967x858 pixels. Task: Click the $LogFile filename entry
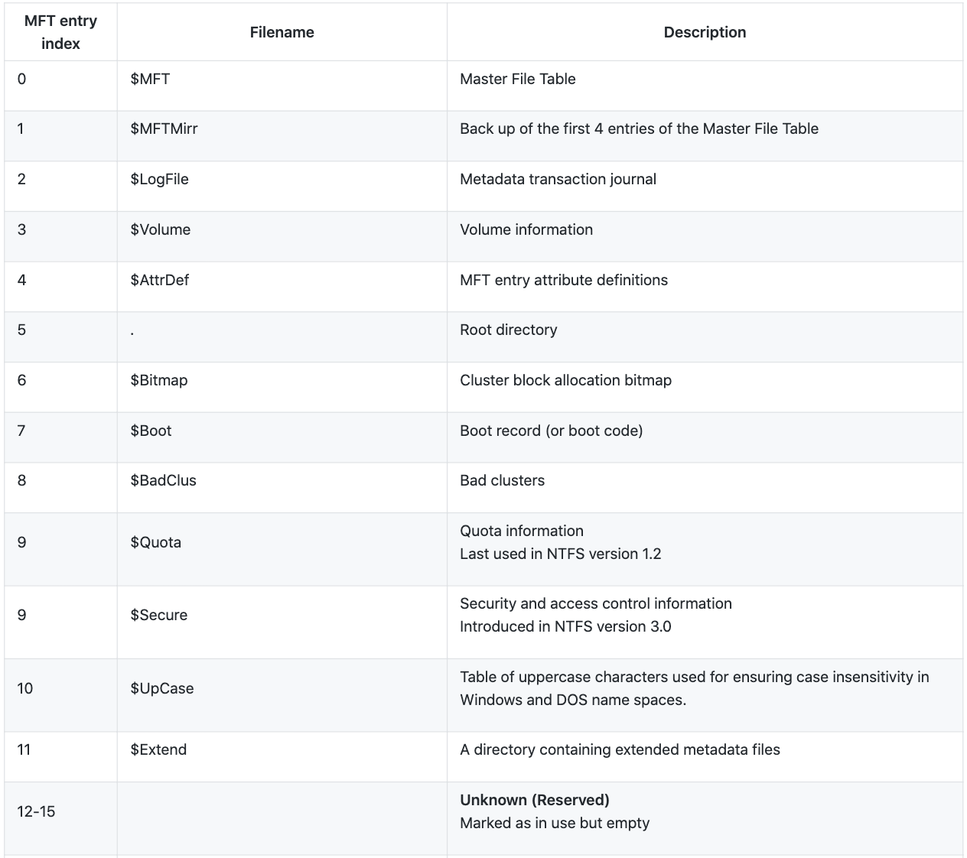tap(159, 179)
